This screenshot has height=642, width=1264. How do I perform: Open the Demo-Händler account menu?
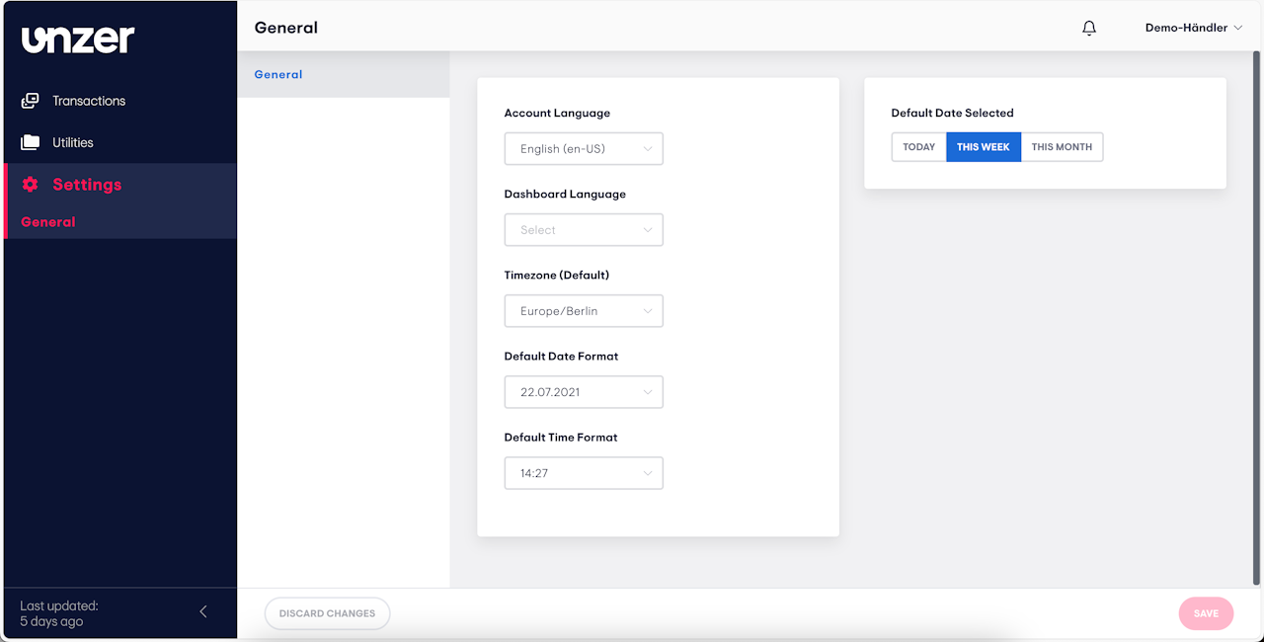[1193, 28]
